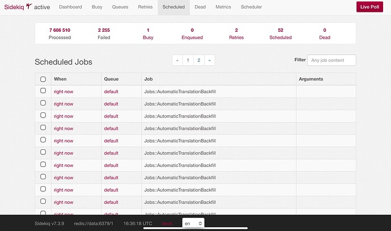Click the 16:36:18 UTC time text

click(138, 224)
